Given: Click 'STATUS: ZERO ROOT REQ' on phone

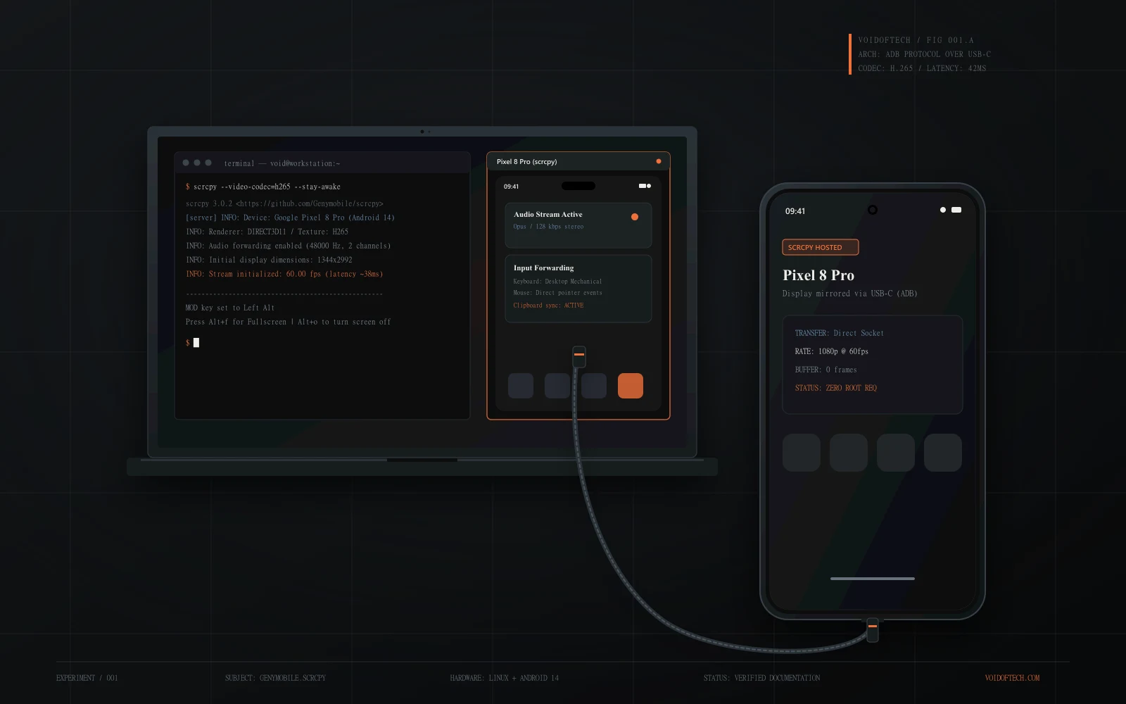Looking at the screenshot, I should pyautogui.click(x=835, y=388).
